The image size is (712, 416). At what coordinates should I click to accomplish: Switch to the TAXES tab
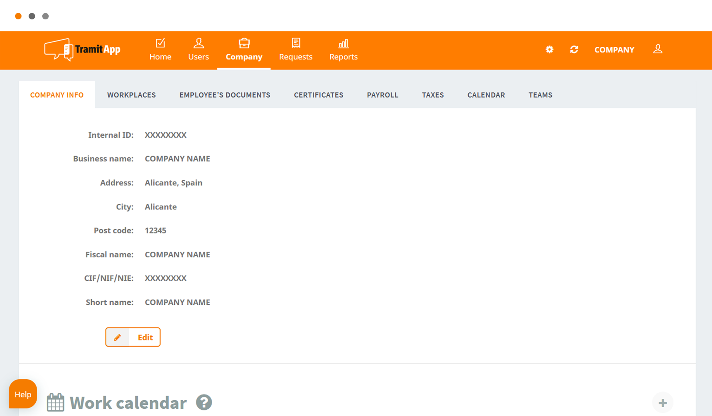pyautogui.click(x=433, y=95)
